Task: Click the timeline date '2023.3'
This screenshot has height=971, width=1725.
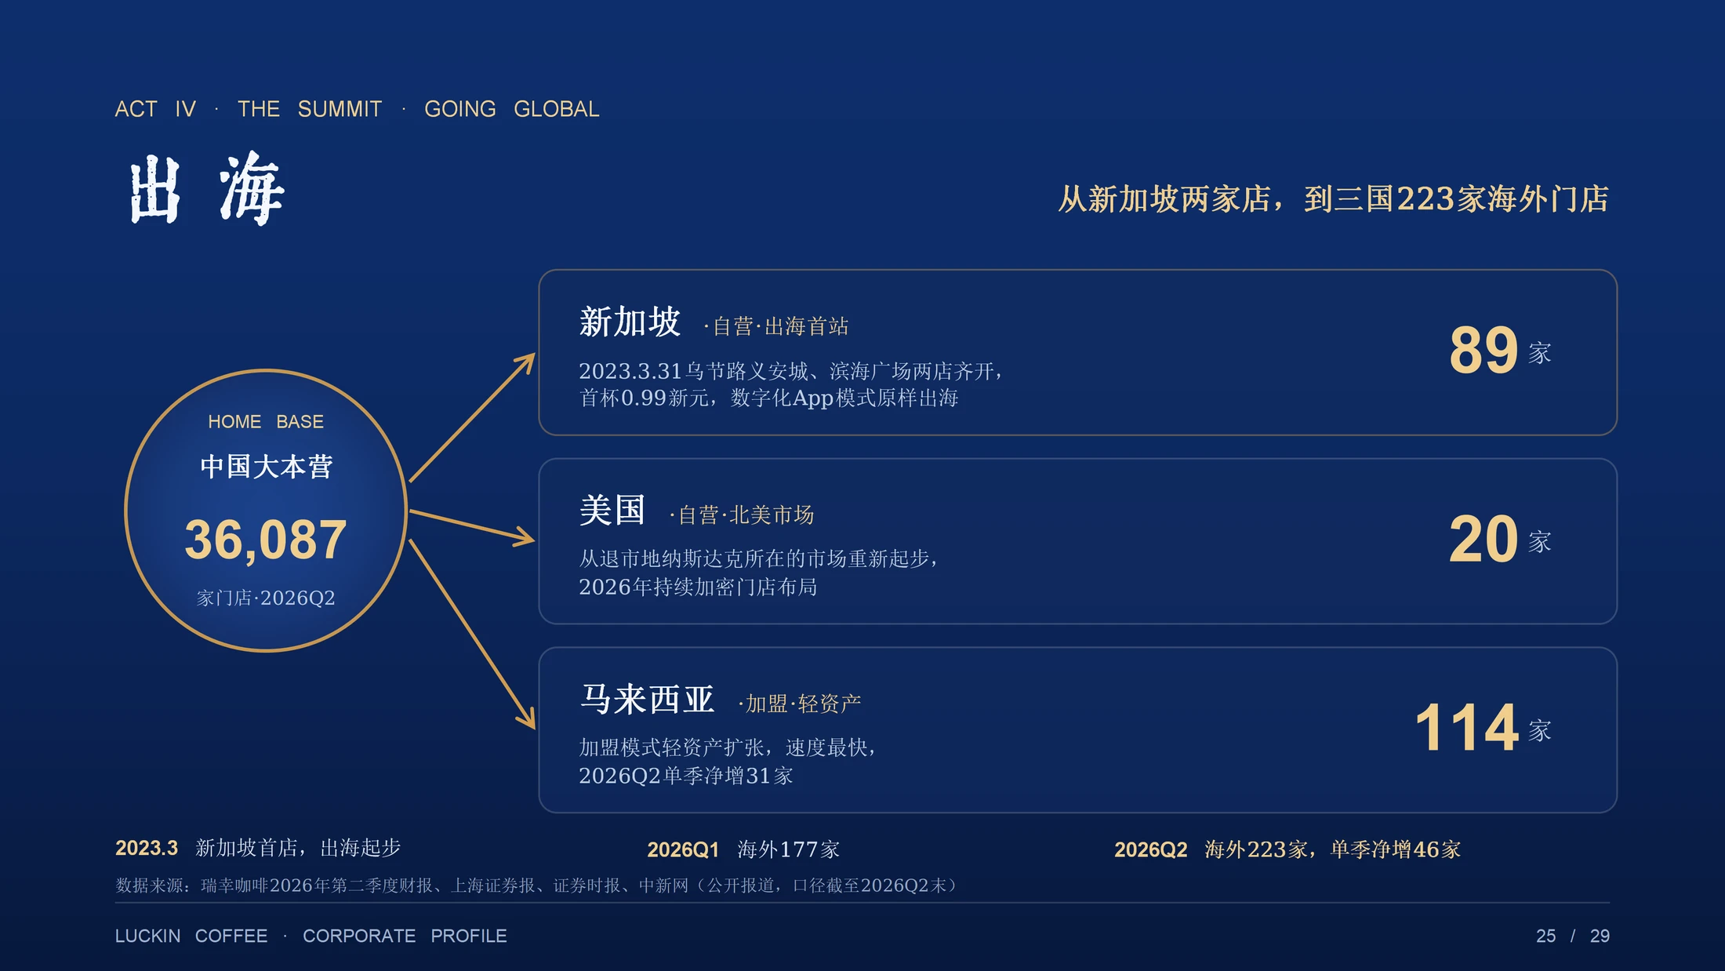Action: [x=147, y=849]
